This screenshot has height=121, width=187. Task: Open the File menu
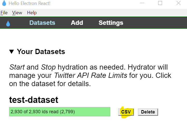pos(4,13)
